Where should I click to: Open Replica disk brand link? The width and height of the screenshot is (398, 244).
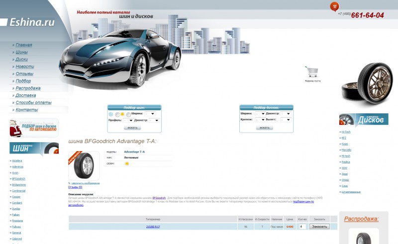[x=346, y=162]
